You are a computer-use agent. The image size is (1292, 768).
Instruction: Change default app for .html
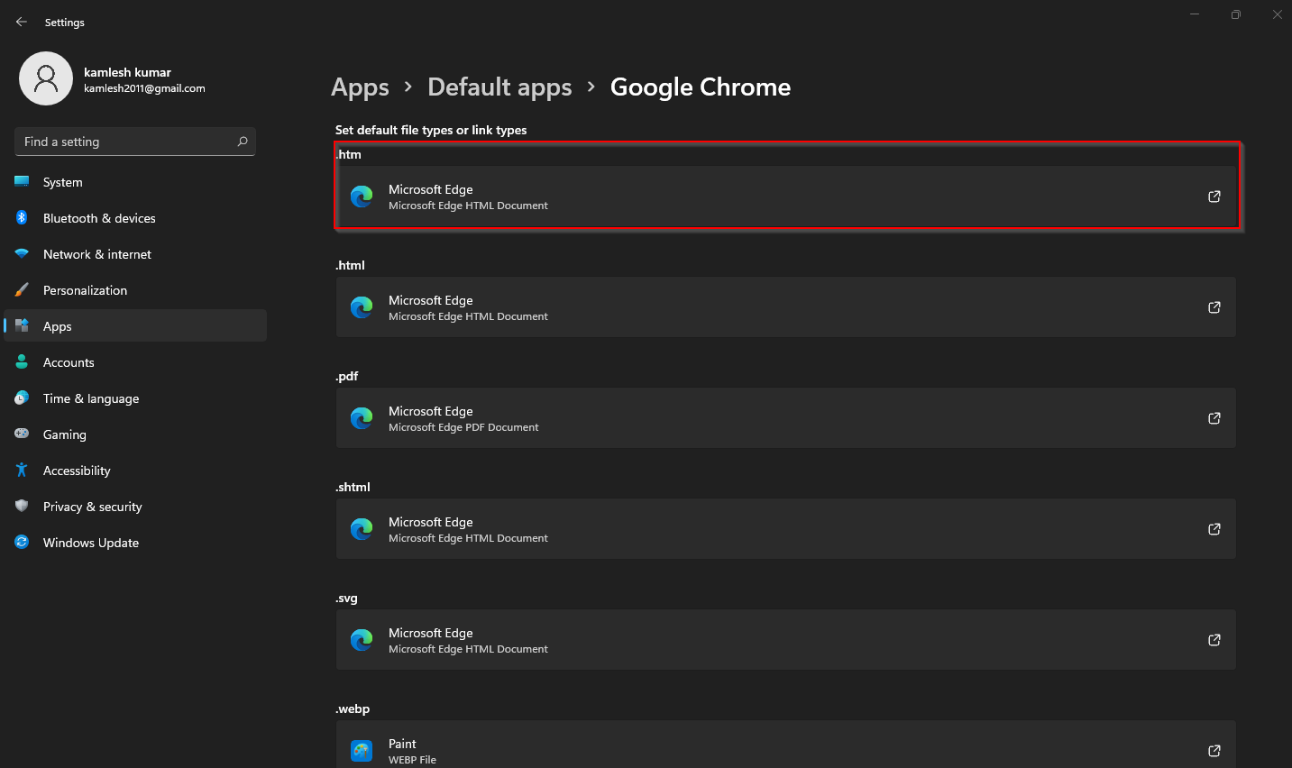786,307
